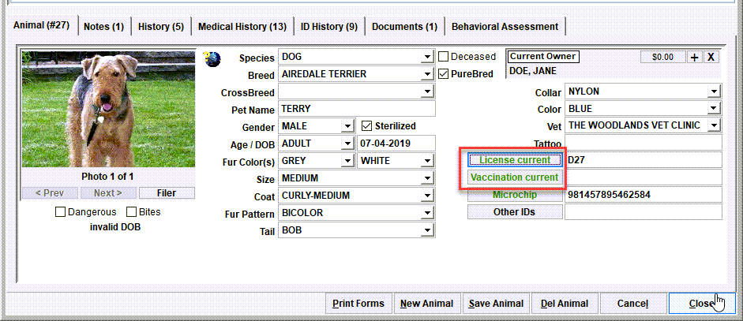Check the Dangerous checkbox
Screen dimensions: 743x321
pyautogui.click(x=60, y=212)
